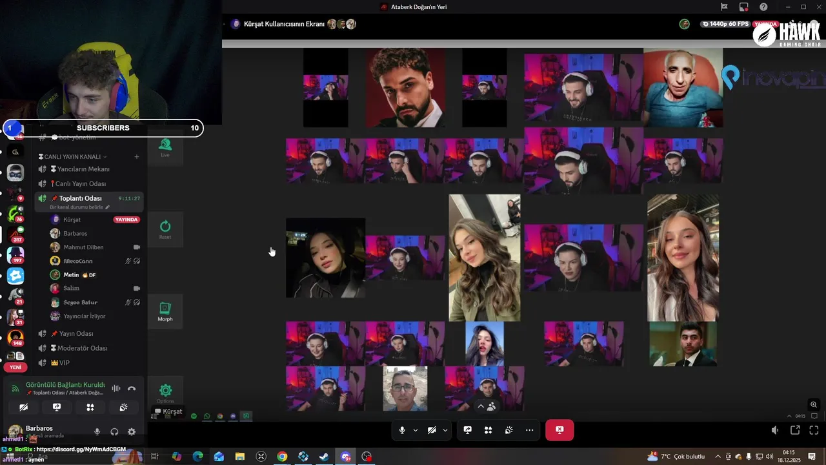Open activities icon in call control bar
Viewport: 826px width, 465px height.
point(489,430)
